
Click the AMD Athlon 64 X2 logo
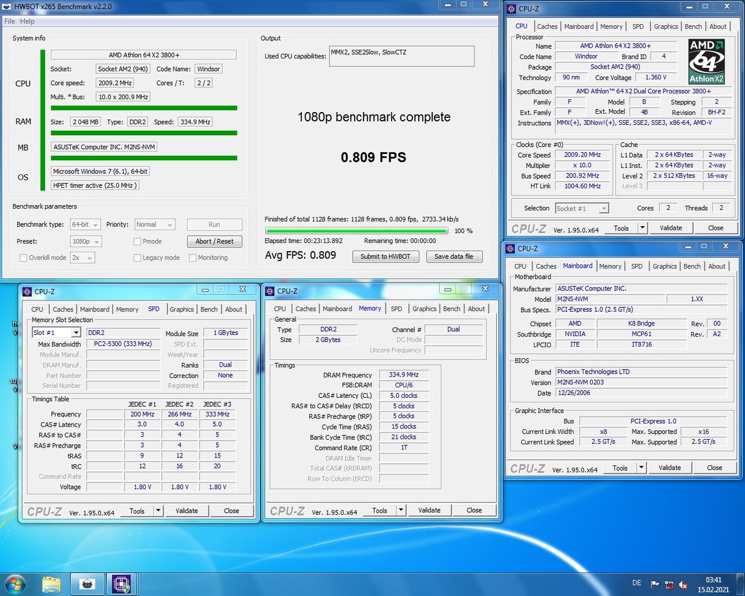click(x=706, y=61)
